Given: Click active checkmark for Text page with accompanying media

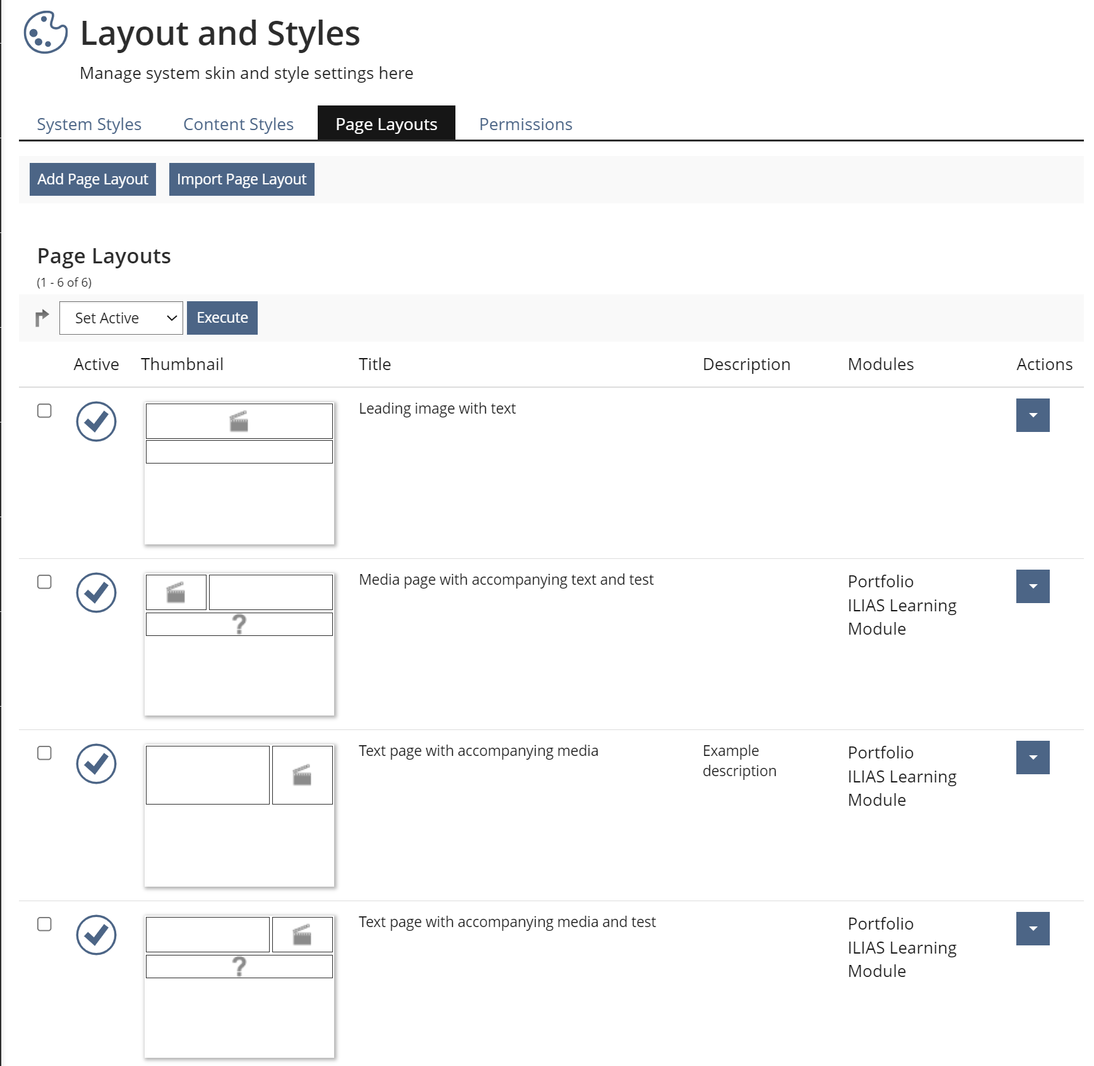Looking at the screenshot, I should pos(96,764).
